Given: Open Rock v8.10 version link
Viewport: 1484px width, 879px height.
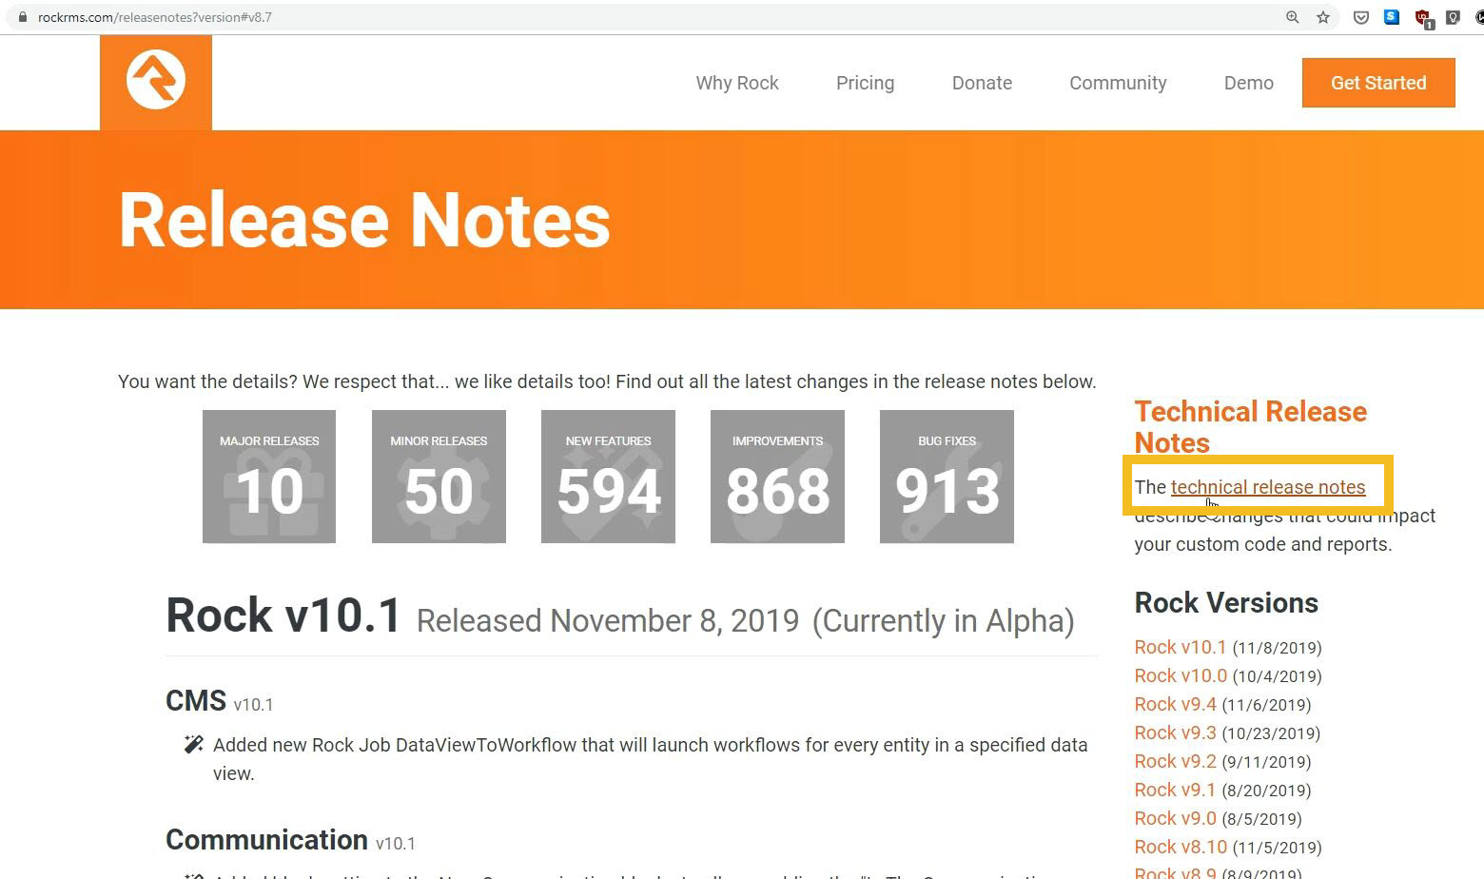Looking at the screenshot, I should tap(1181, 847).
